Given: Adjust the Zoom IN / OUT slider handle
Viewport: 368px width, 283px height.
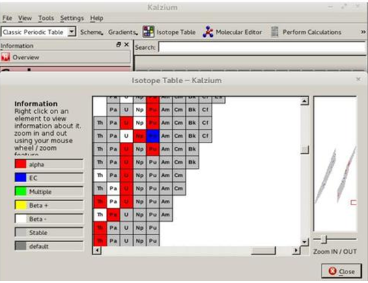Looking at the screenshot, I should (x=324, y=239).
